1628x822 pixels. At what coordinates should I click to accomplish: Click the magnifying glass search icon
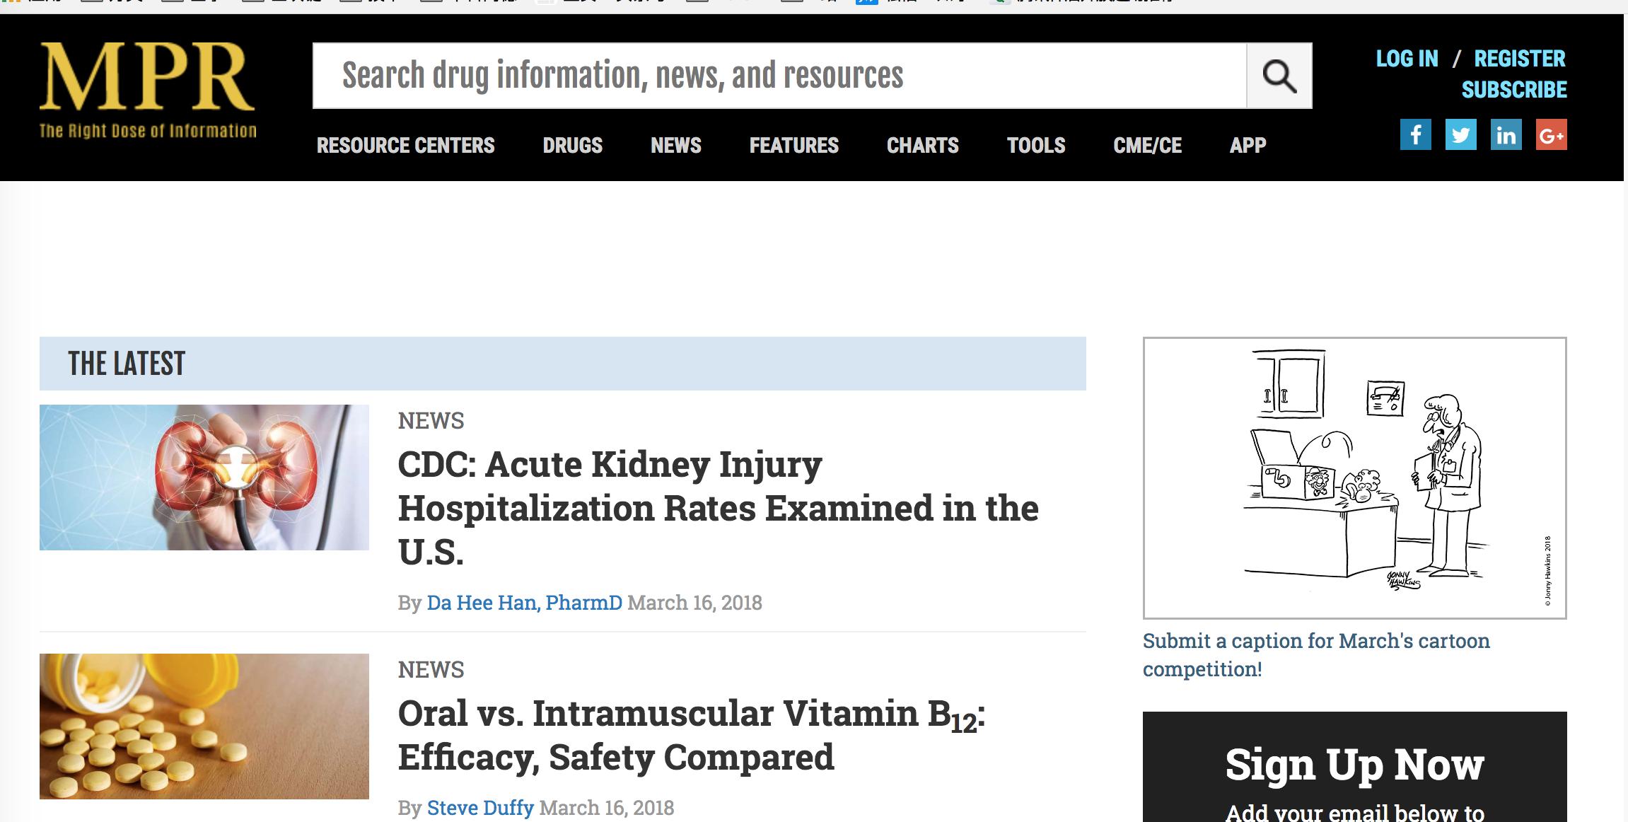[1279, 76]
